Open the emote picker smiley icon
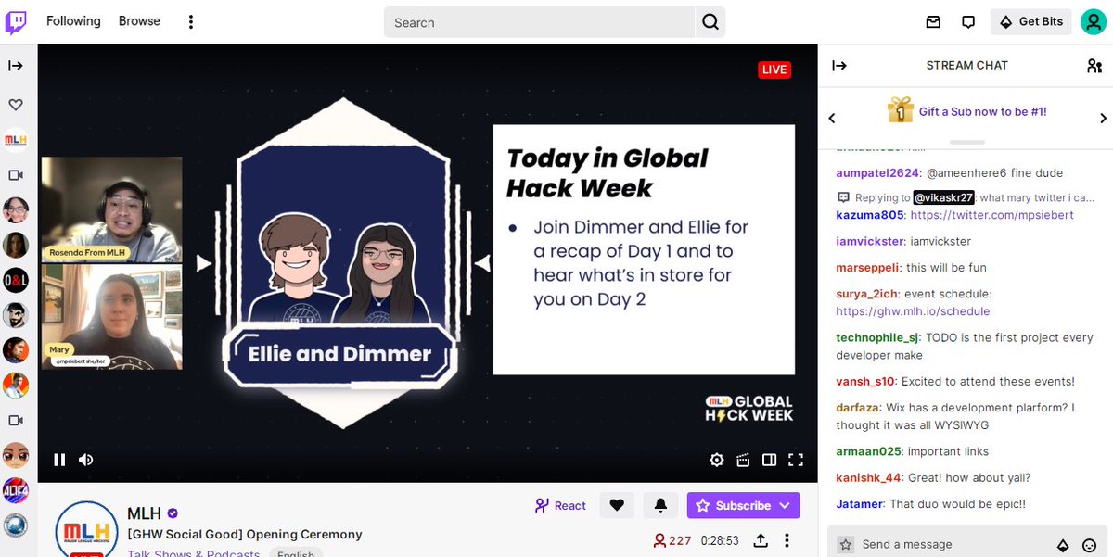 coord(1090,545)
